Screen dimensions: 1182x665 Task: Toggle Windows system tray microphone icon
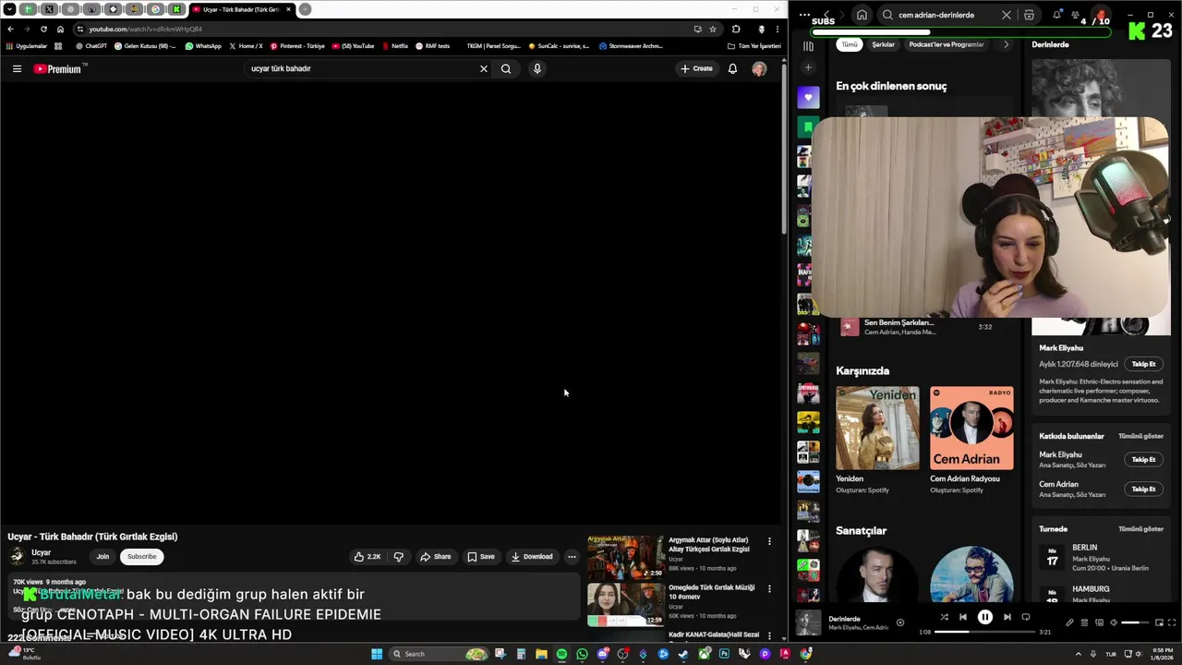point(1093,654)
